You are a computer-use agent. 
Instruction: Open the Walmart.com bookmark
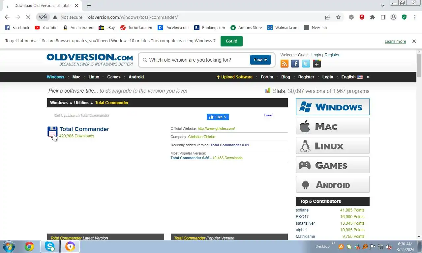[283, 28]
